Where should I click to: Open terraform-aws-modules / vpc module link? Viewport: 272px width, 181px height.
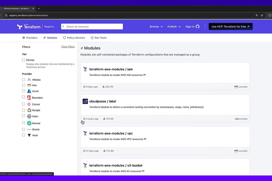click(111, 133)
